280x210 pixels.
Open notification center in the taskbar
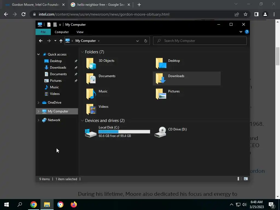click(x=271, y=205)
